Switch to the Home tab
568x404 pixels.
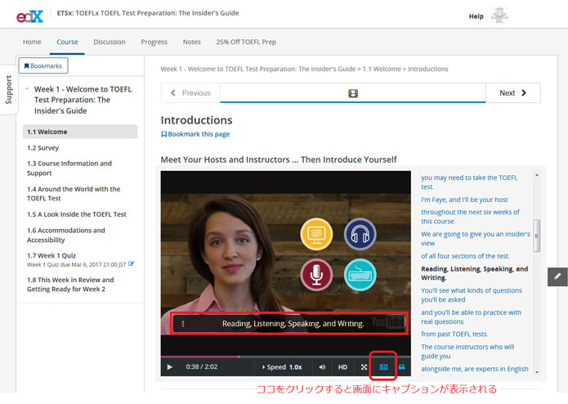[32, 42]
